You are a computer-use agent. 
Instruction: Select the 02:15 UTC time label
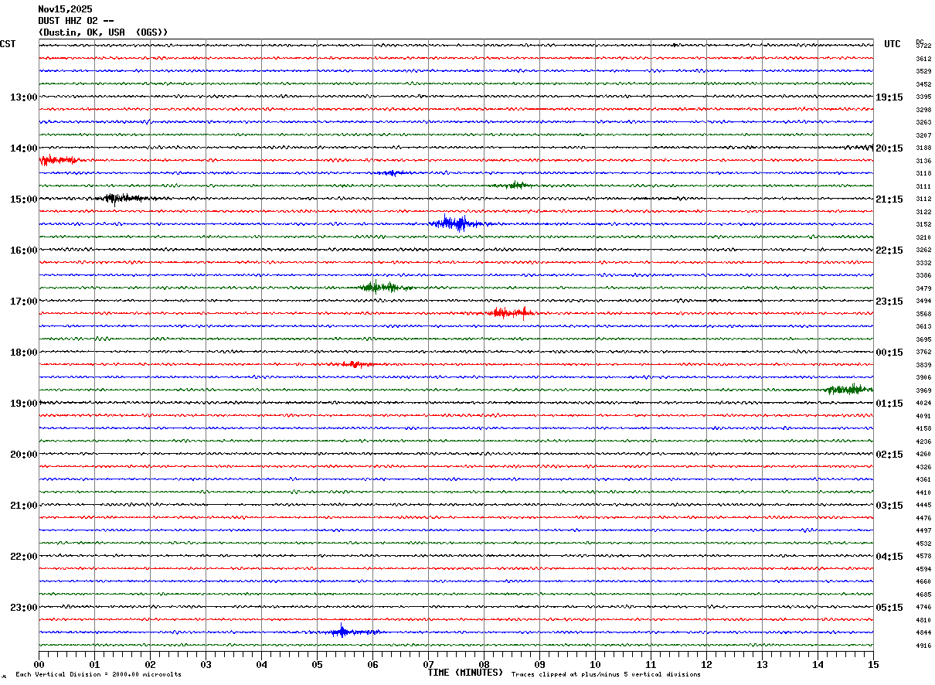click(889, 455)
